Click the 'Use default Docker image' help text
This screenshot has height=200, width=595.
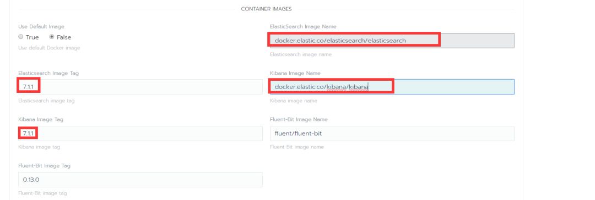(x=50, y=48)
